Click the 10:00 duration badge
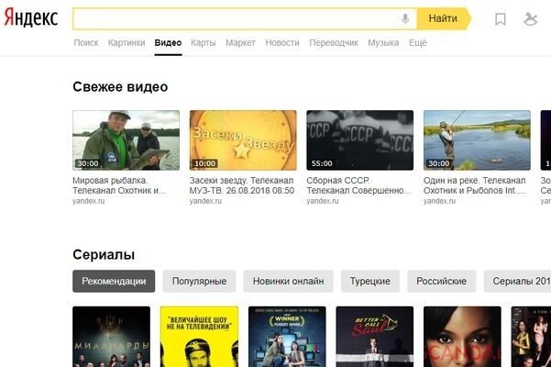The width and height of the screenshot is (551, 367). (204, 163)
